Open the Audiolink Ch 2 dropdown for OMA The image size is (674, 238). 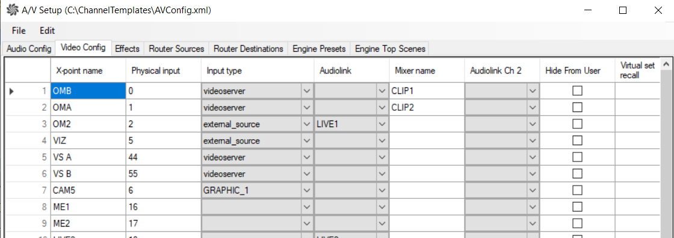[533, 108]
